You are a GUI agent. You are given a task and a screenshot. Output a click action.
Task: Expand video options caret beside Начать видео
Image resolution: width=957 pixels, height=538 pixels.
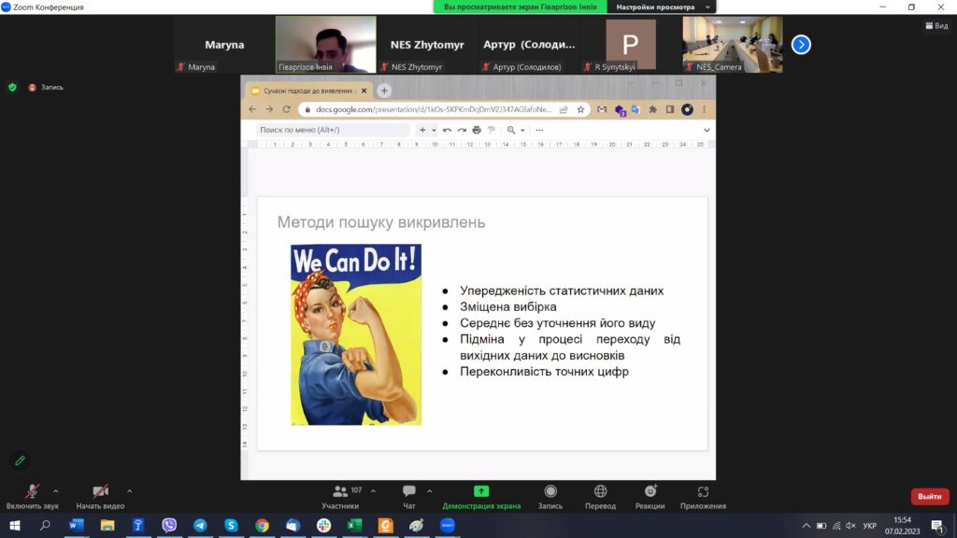(x=129, y=491)
